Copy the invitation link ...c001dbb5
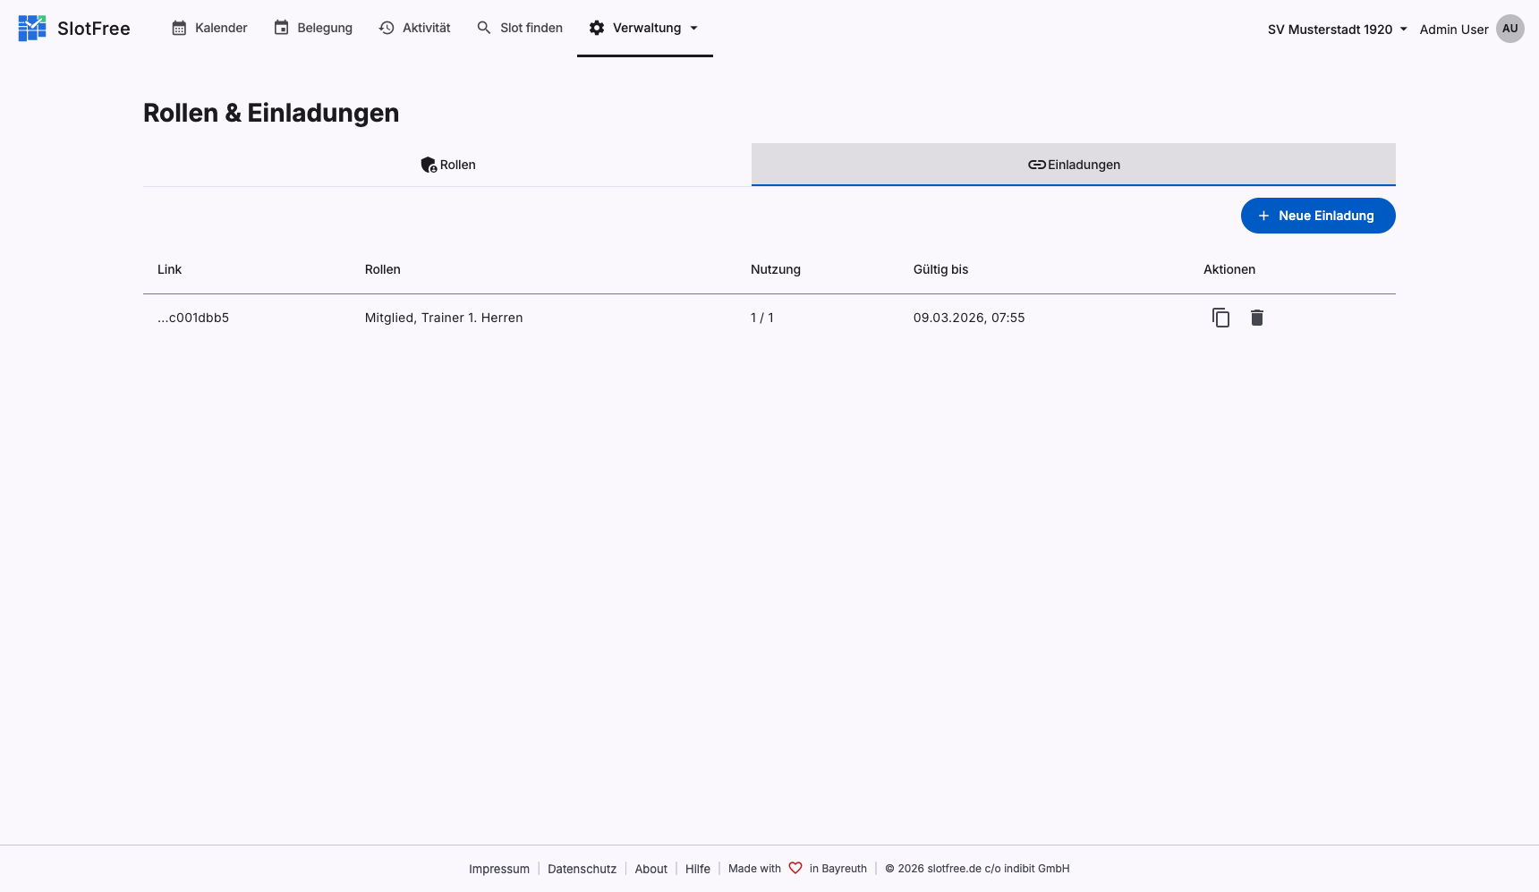 tap(1220, 318)
